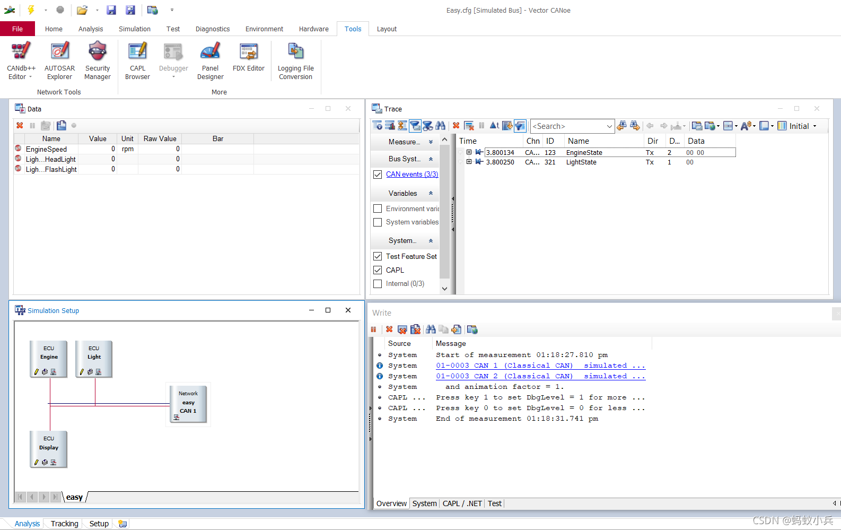Image resolution: width=841 pixels, height=530 pixels.
Task: Click the Display ECU node block
Action: coord(49,449)
